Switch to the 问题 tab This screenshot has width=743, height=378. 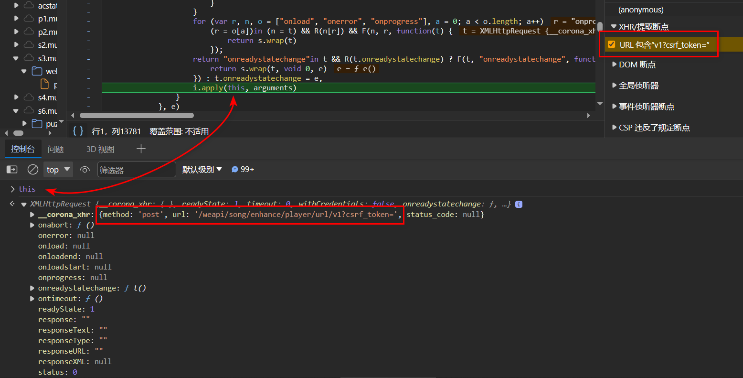coord(56,149)
